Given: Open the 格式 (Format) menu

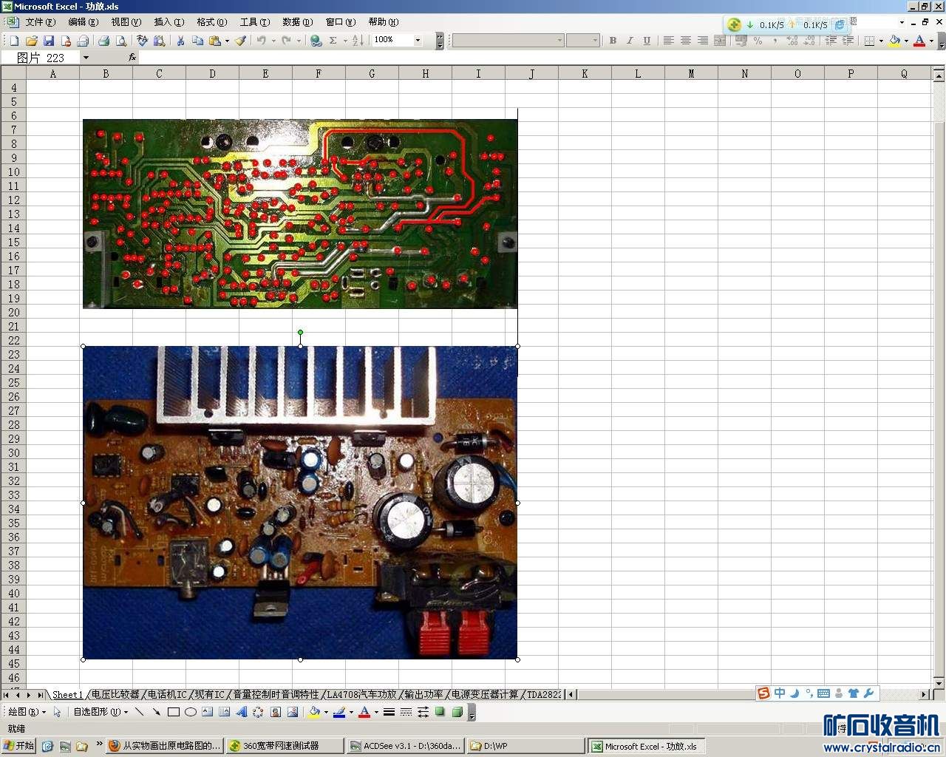Looking at the screenshot, I should pos(211,22).
